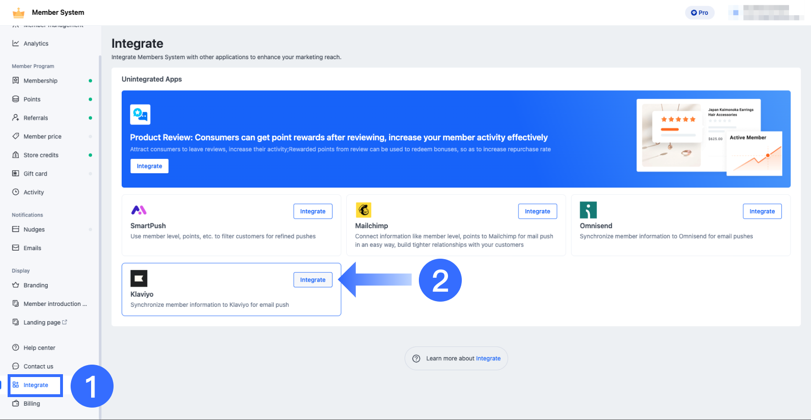Integrate the Product Review app
Viewport: 811px width, 420px height.
coord(149,166)
